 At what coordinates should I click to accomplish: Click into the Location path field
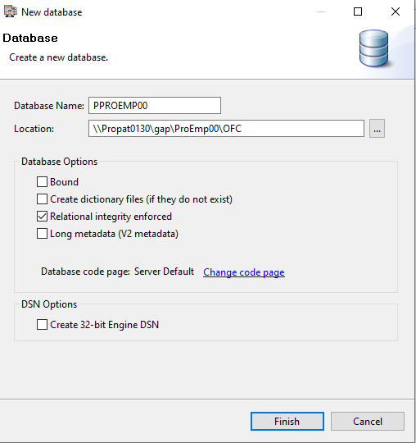click(x=226, y=129)
